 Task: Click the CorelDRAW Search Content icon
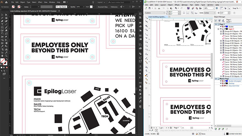188,8
